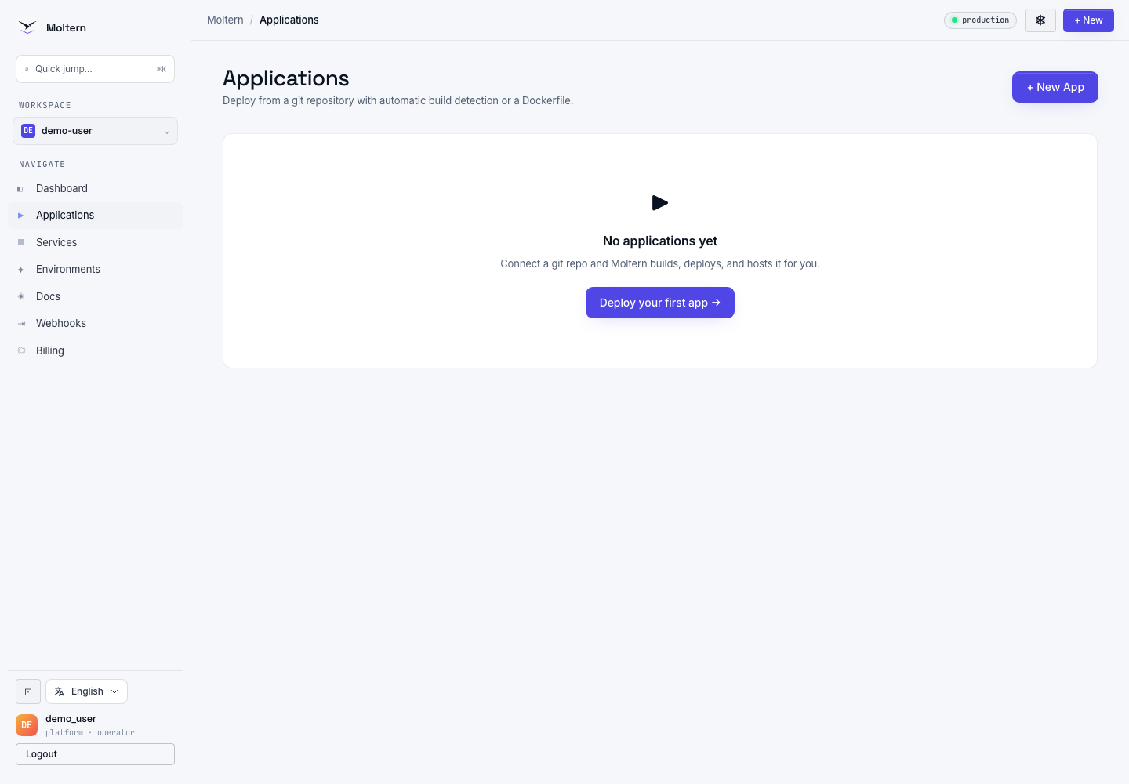The image size is (1129, 784).
Task: Click the green production status dot
Action: tap(954, 20)
